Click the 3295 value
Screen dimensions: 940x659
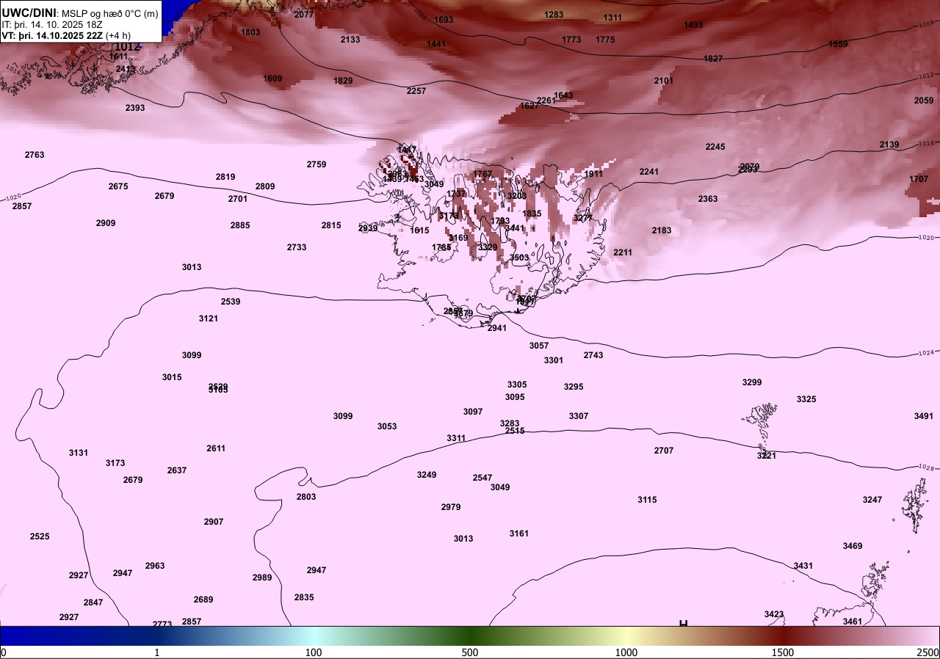pyautogui.click(x=574, y=387)
